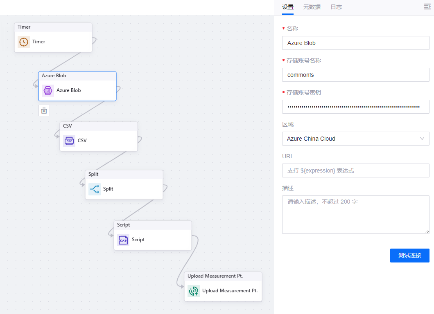
Task: Open the 日志 tab
Action: [336, 7]
